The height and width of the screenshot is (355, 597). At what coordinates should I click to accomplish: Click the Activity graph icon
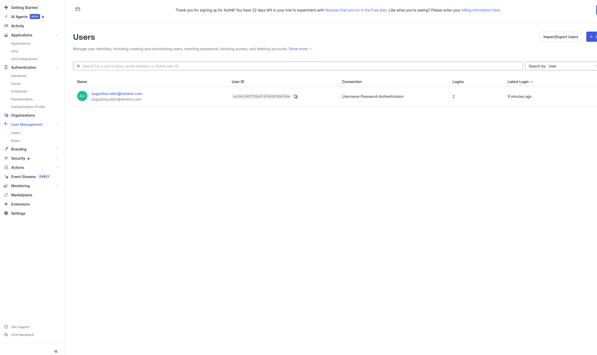coord(6,26)
